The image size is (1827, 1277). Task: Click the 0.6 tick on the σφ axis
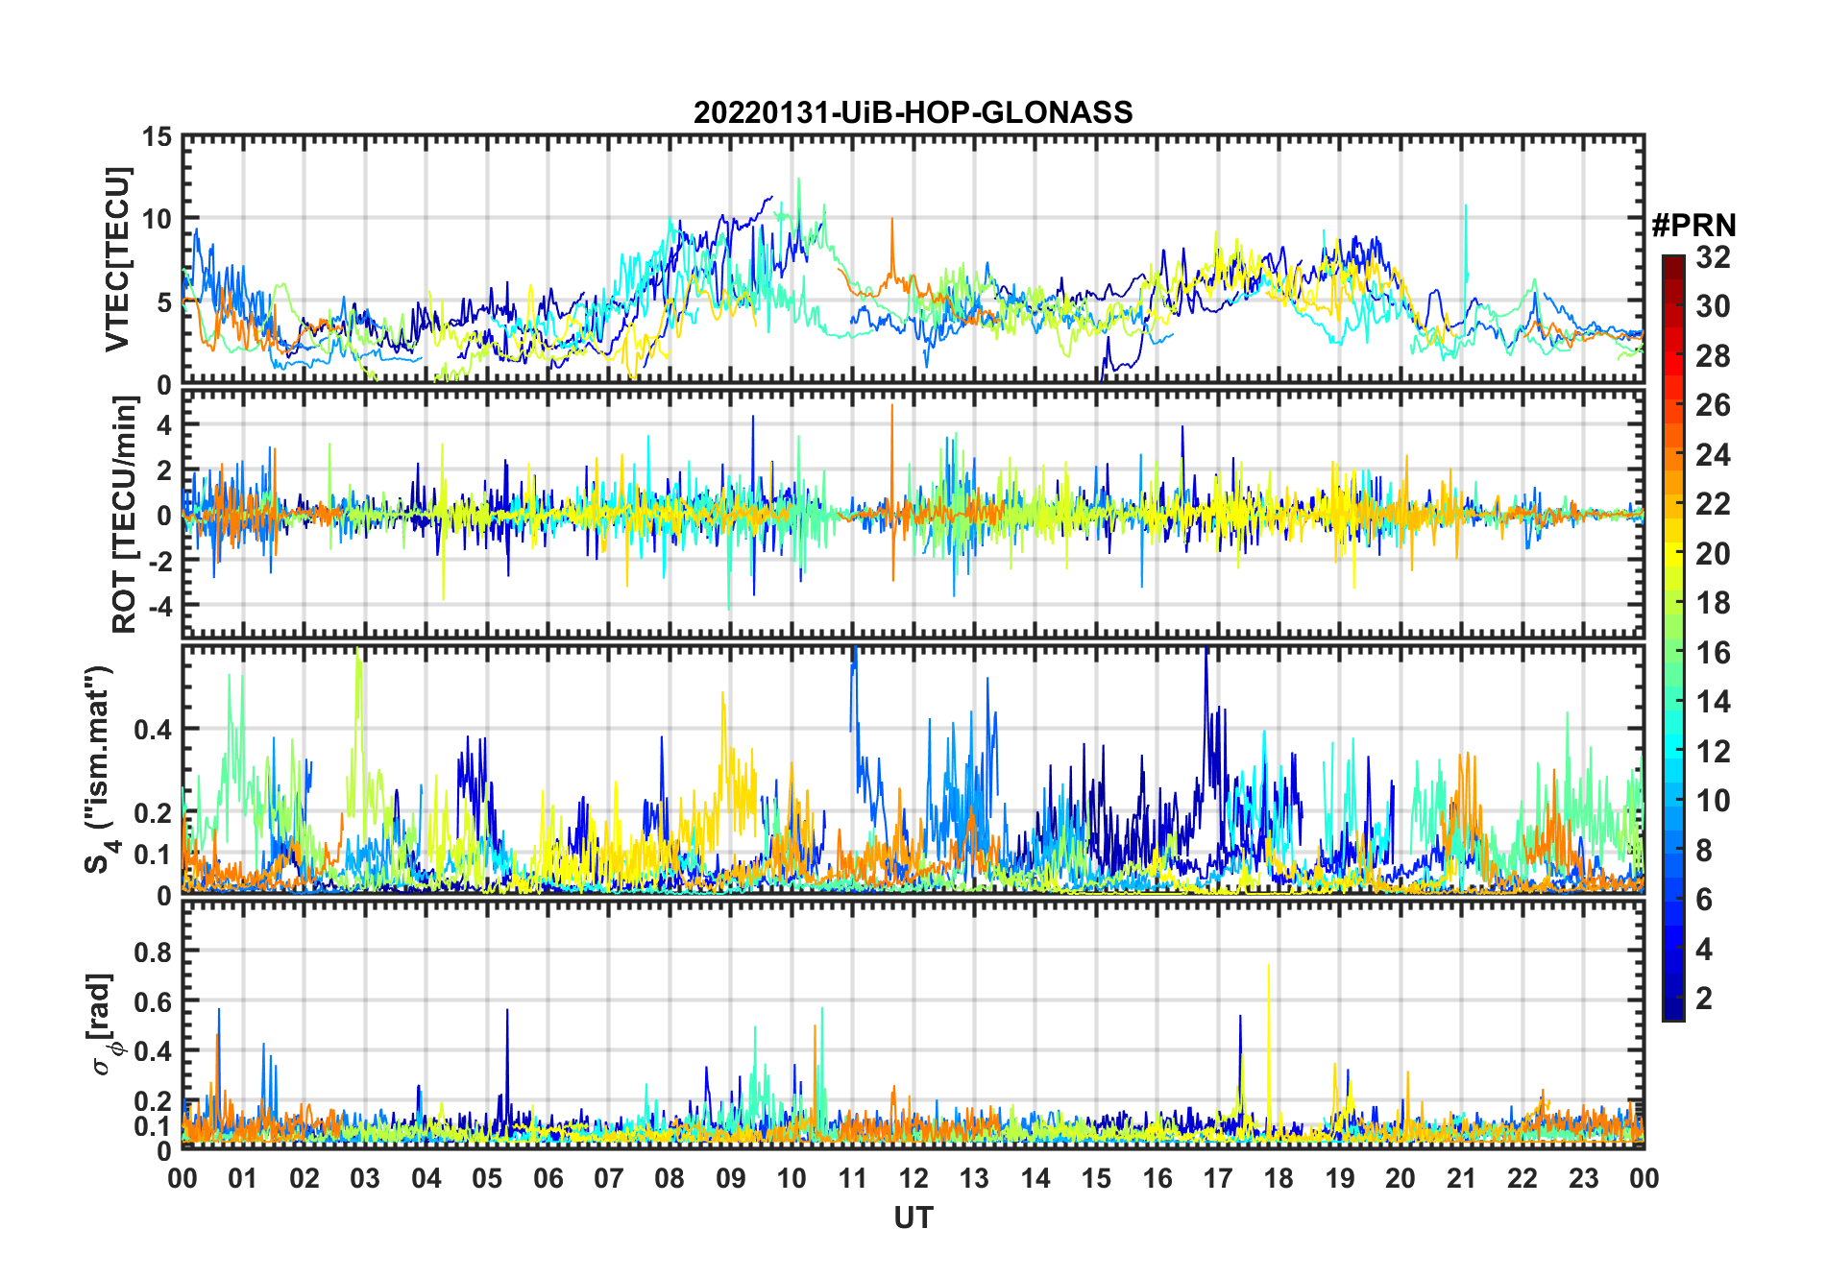click(154, 1002)
